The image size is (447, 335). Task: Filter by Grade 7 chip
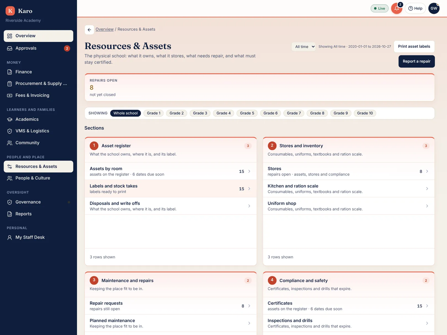point(294,113)
